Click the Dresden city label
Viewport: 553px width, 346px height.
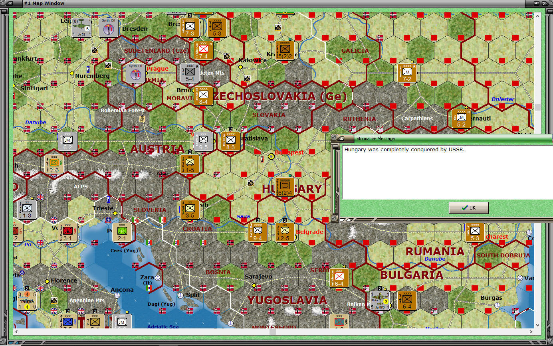(x=135, y=29)
